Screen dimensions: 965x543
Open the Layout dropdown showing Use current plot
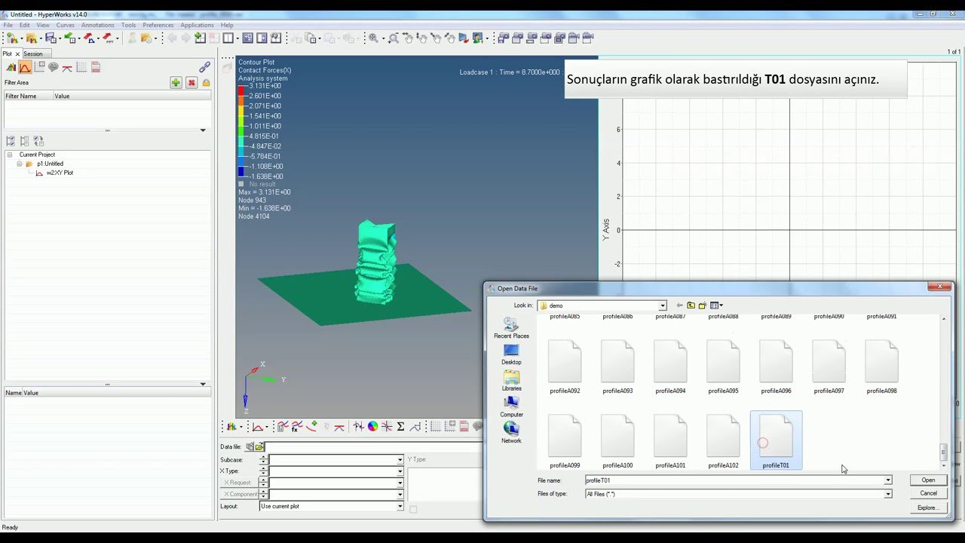point(400,506)
